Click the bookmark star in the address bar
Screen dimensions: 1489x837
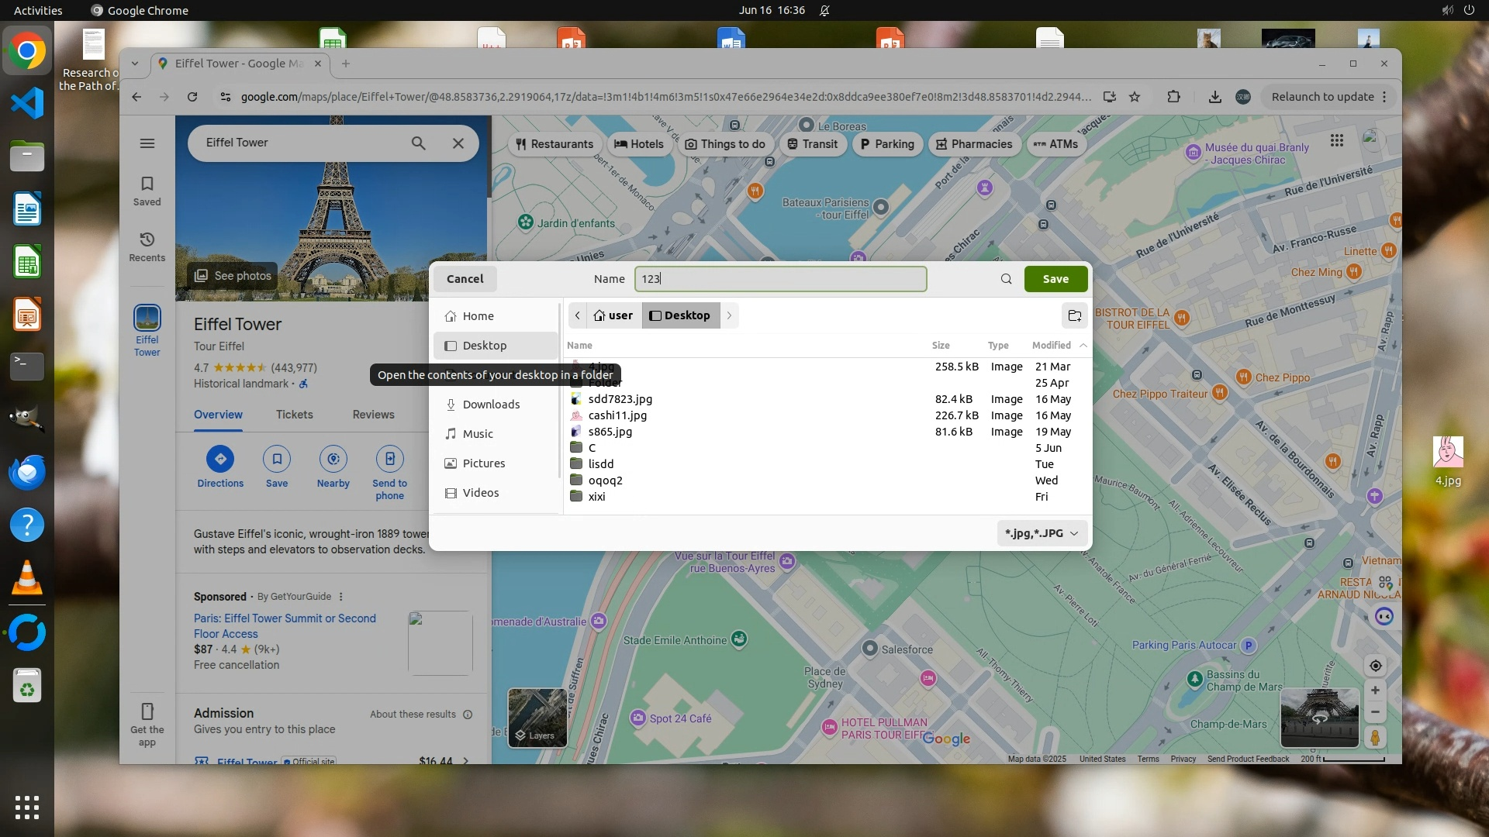tap(1135, 97)
